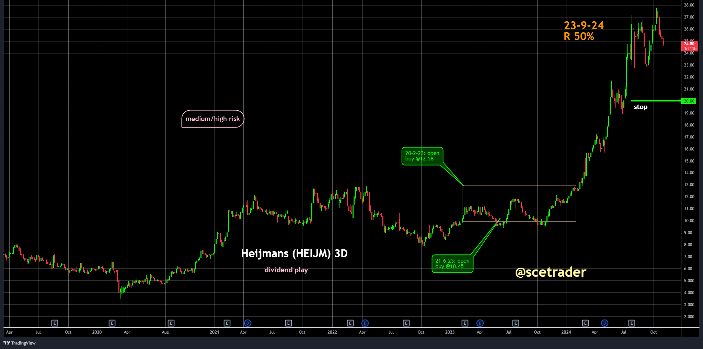This screenshot has width=703, height=349.
Task: Select the green 20.00 stop price label
Action: pos(689,101)
